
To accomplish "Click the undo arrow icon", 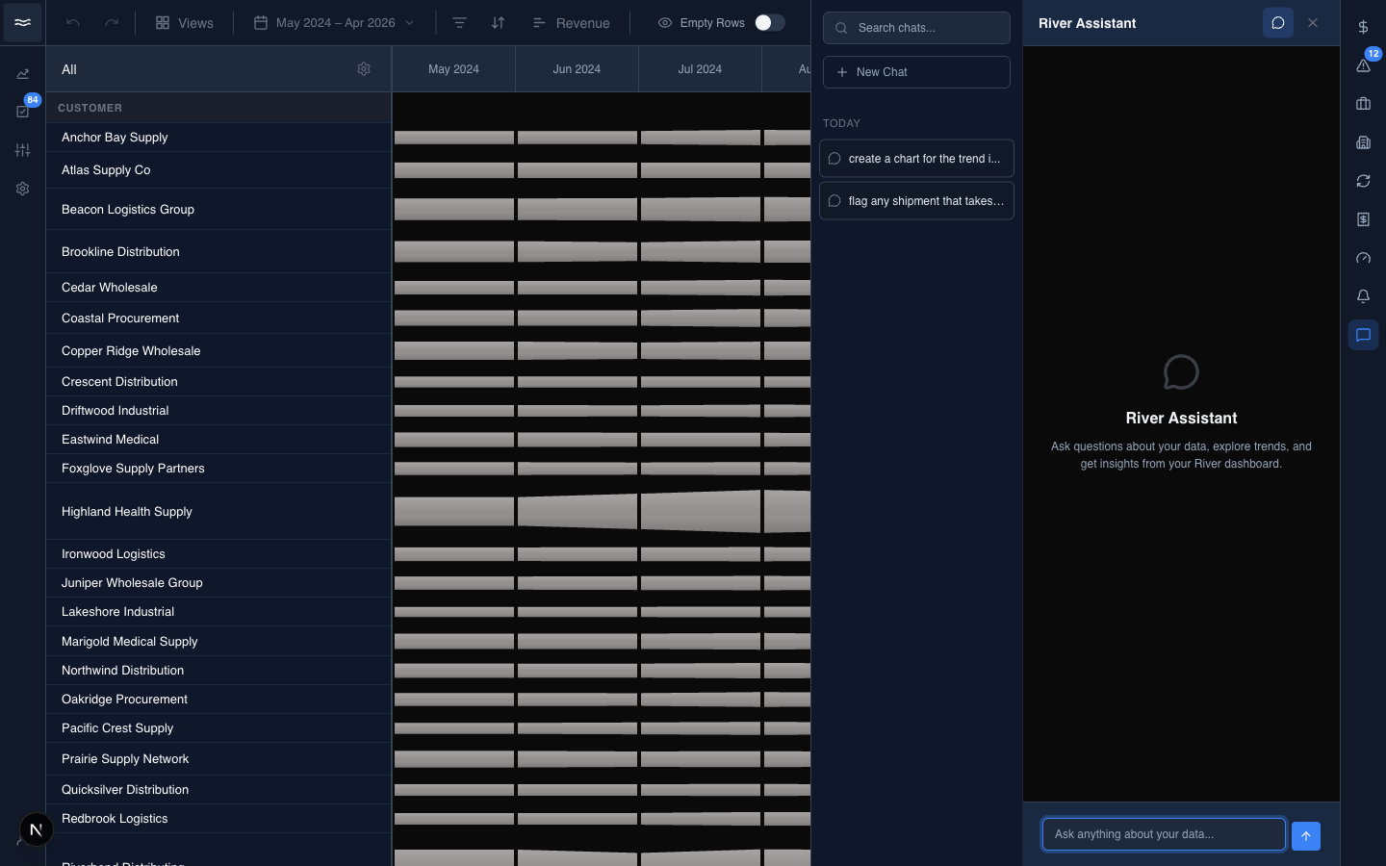I will (73, 22).
